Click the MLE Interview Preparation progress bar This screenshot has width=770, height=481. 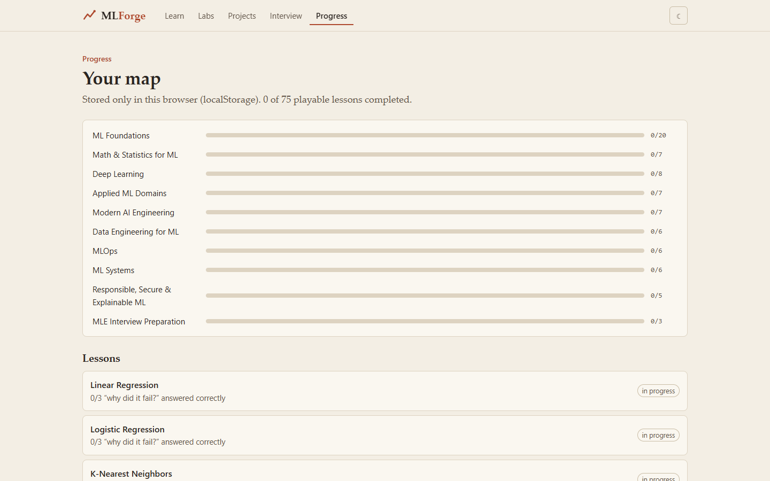(x=425, y=321)
